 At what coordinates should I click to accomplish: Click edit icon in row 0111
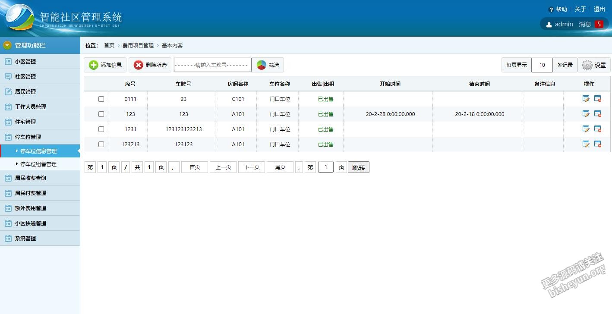click(586, 99)
